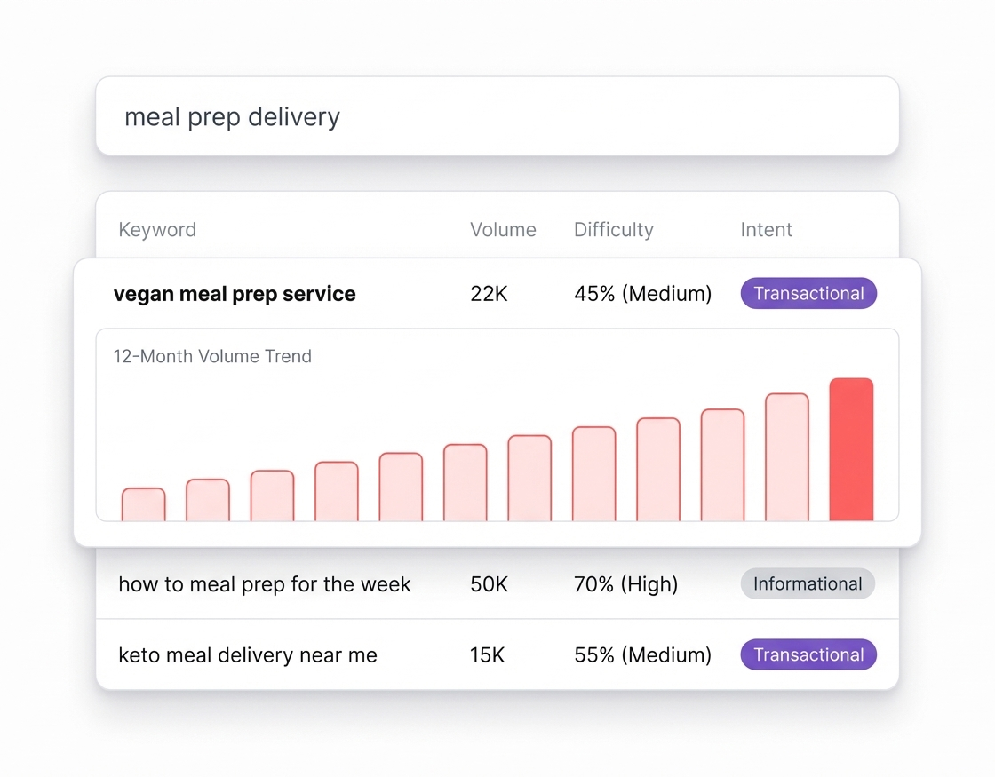Click the 70% High difficulty value
This screenshot has height=777, width=995.
coord(625,584)
